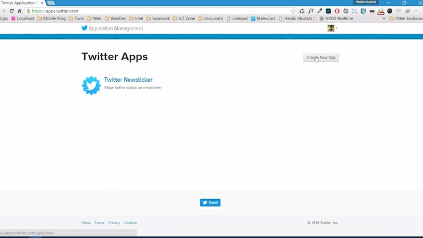423x238 pixels.
Task: Click the © 2016 Twitter, Inc. text
Action: [x=322, y=223]
